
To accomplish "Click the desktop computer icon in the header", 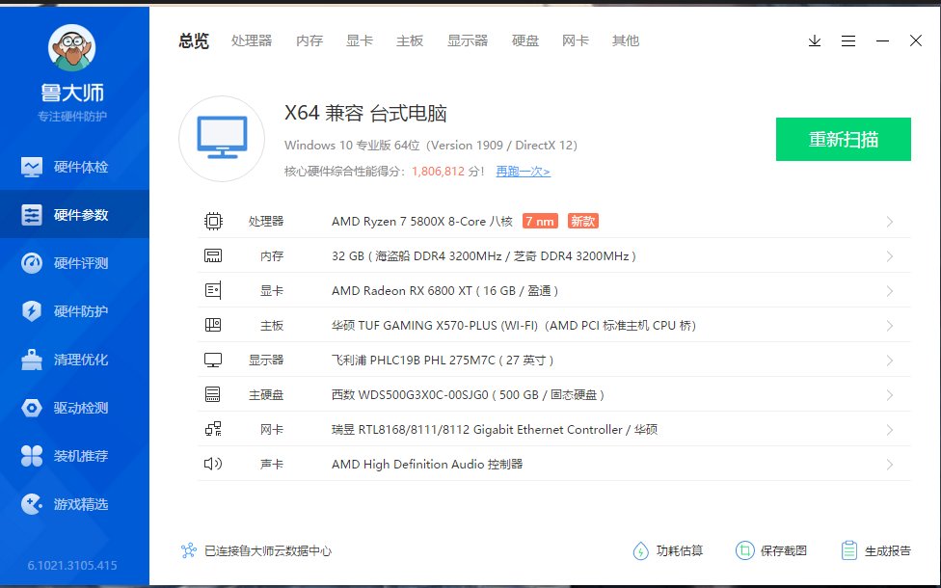I will [x=222, y=139].
